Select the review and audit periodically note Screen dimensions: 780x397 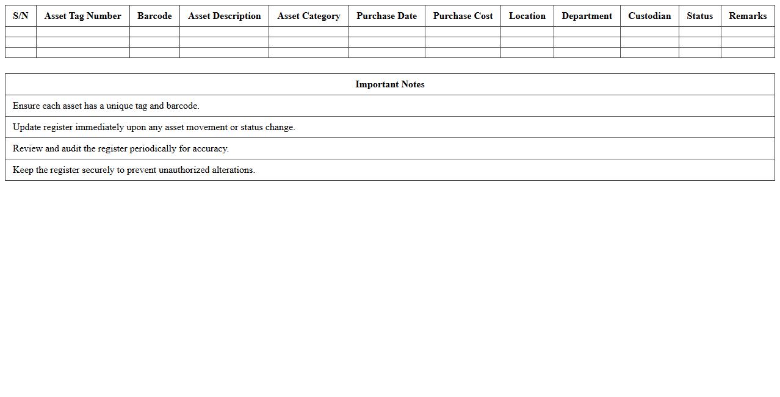pyautogui.click(x=121, y=148)
